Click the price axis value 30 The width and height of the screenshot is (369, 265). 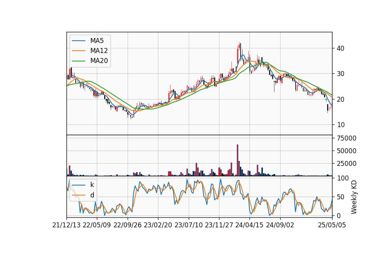click(x=340, y=74)
